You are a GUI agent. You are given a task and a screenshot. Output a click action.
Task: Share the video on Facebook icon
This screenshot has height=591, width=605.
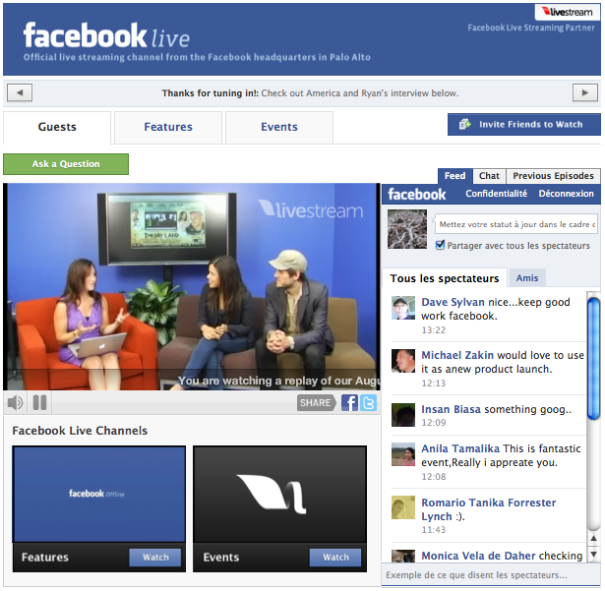(x=349, y=403)
